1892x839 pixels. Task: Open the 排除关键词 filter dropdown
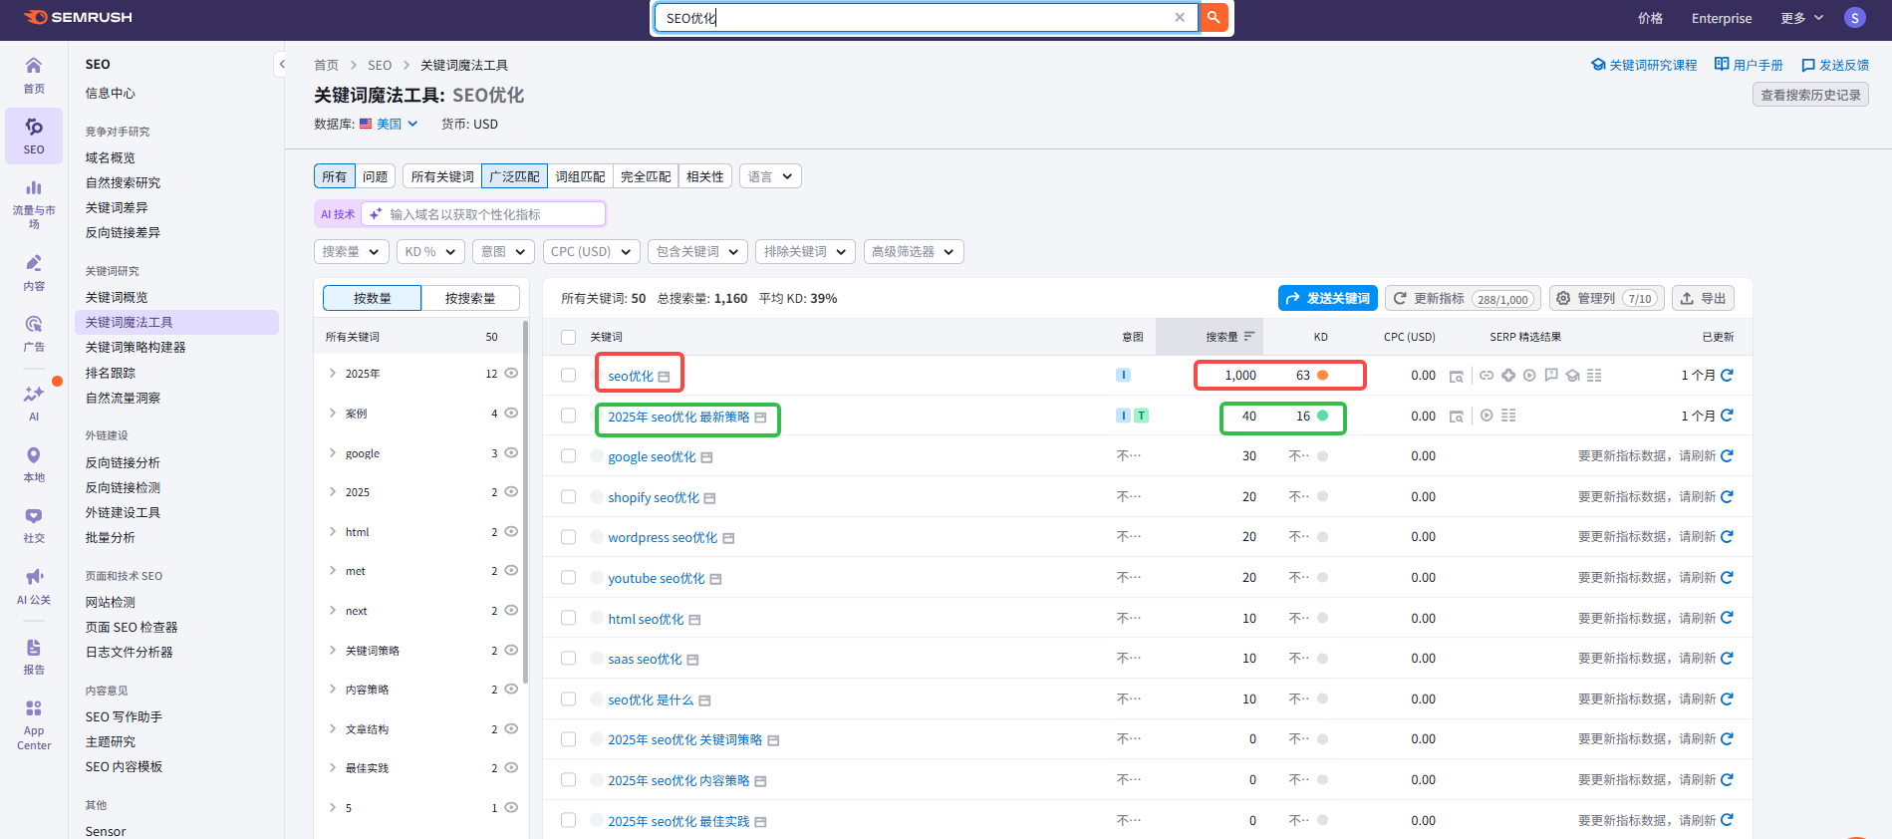pyautogui.click(x=805, y=252)
